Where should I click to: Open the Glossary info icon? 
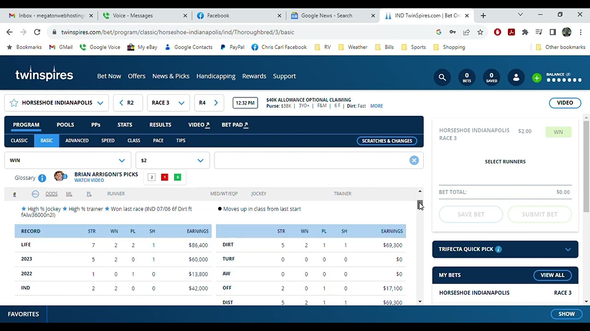(x=42, y=178)
